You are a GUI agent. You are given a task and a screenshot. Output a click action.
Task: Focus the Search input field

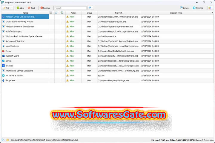click(71, 8)
